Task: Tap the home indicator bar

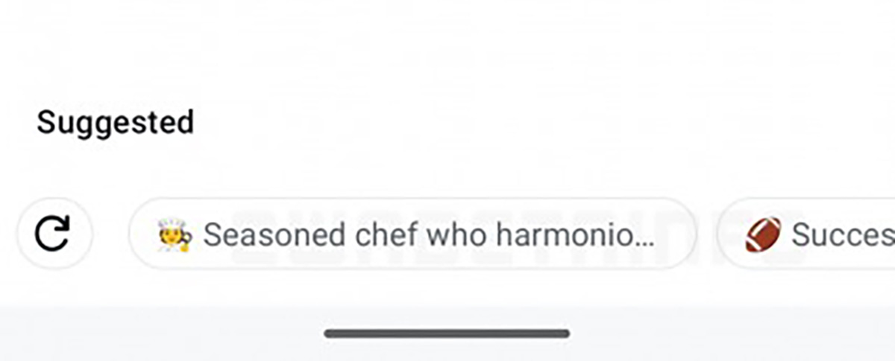Action: (x=447, y=333)
